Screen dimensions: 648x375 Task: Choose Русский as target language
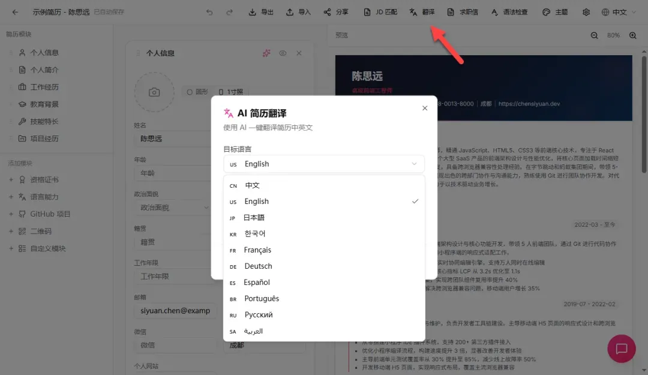[x=324, y=314]
